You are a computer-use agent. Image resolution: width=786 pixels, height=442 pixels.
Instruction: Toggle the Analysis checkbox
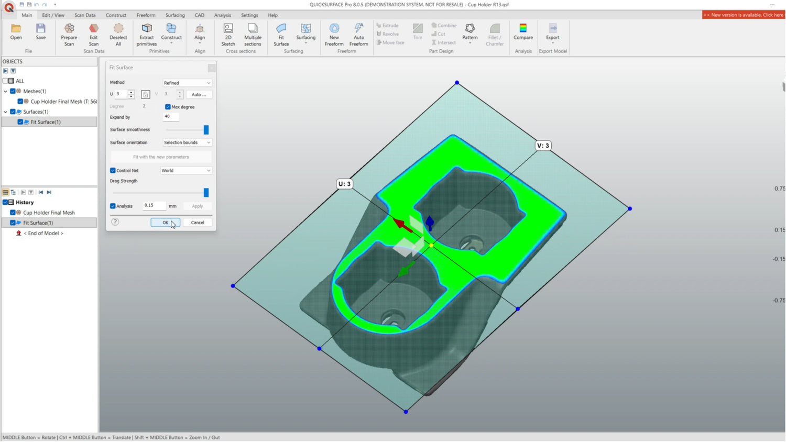pyautogui.click(x=113, y=206)
